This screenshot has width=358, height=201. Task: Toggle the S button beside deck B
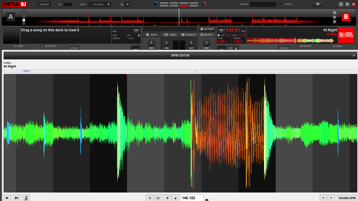[334, 13]
